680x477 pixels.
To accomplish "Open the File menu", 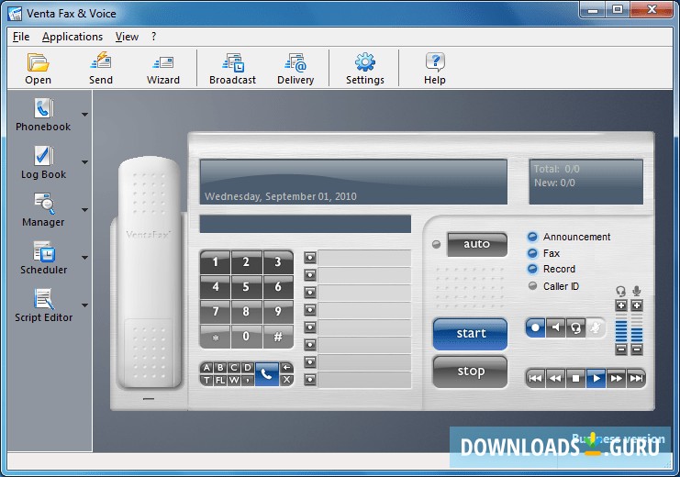I will 21,37.
